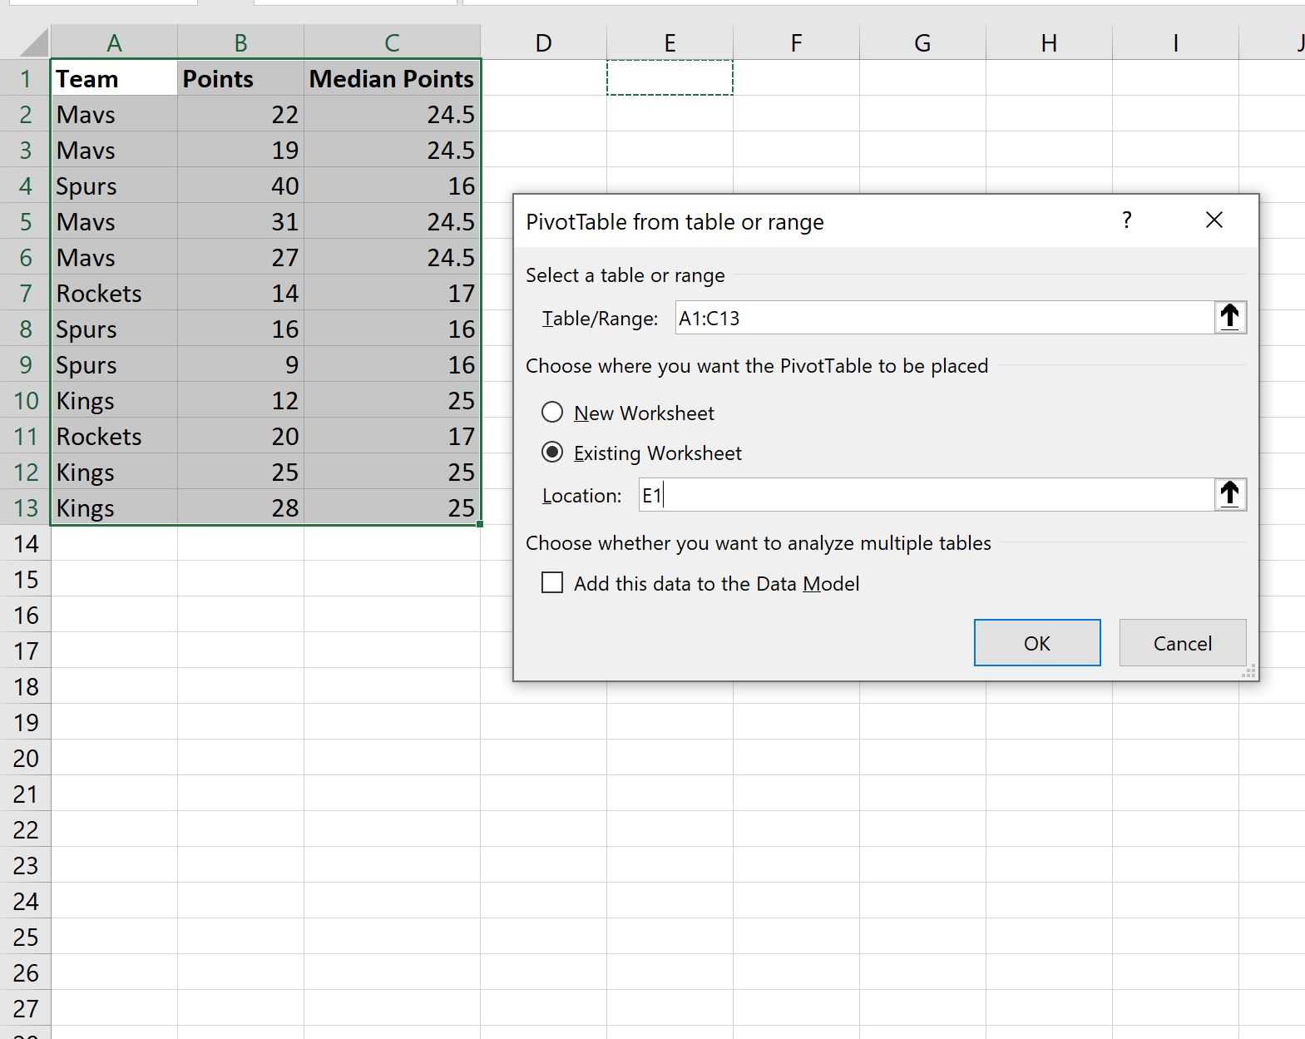This screenshot has width=1305, height=1039.
Task: Select the New Worksheet radio option
Action: coord(552,413)
